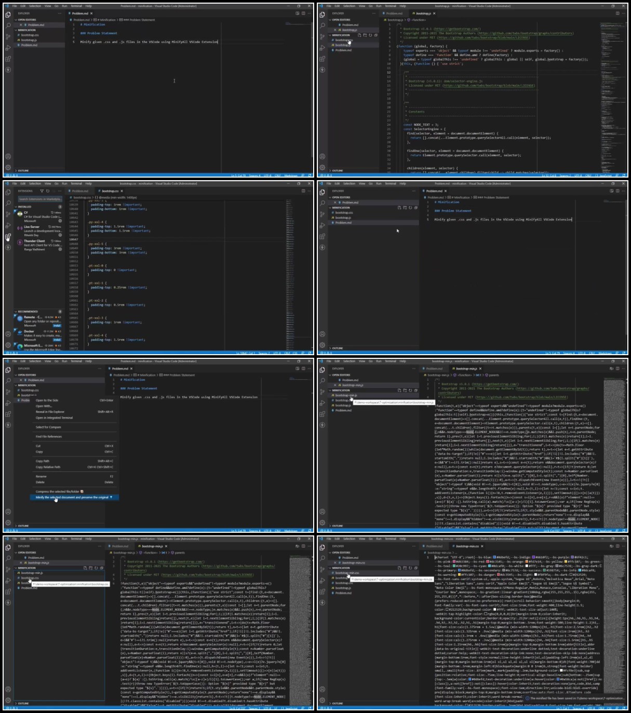Choose Copy Path in the context menu
Viewport: 631px width, 713px height.
pos(74,461)
